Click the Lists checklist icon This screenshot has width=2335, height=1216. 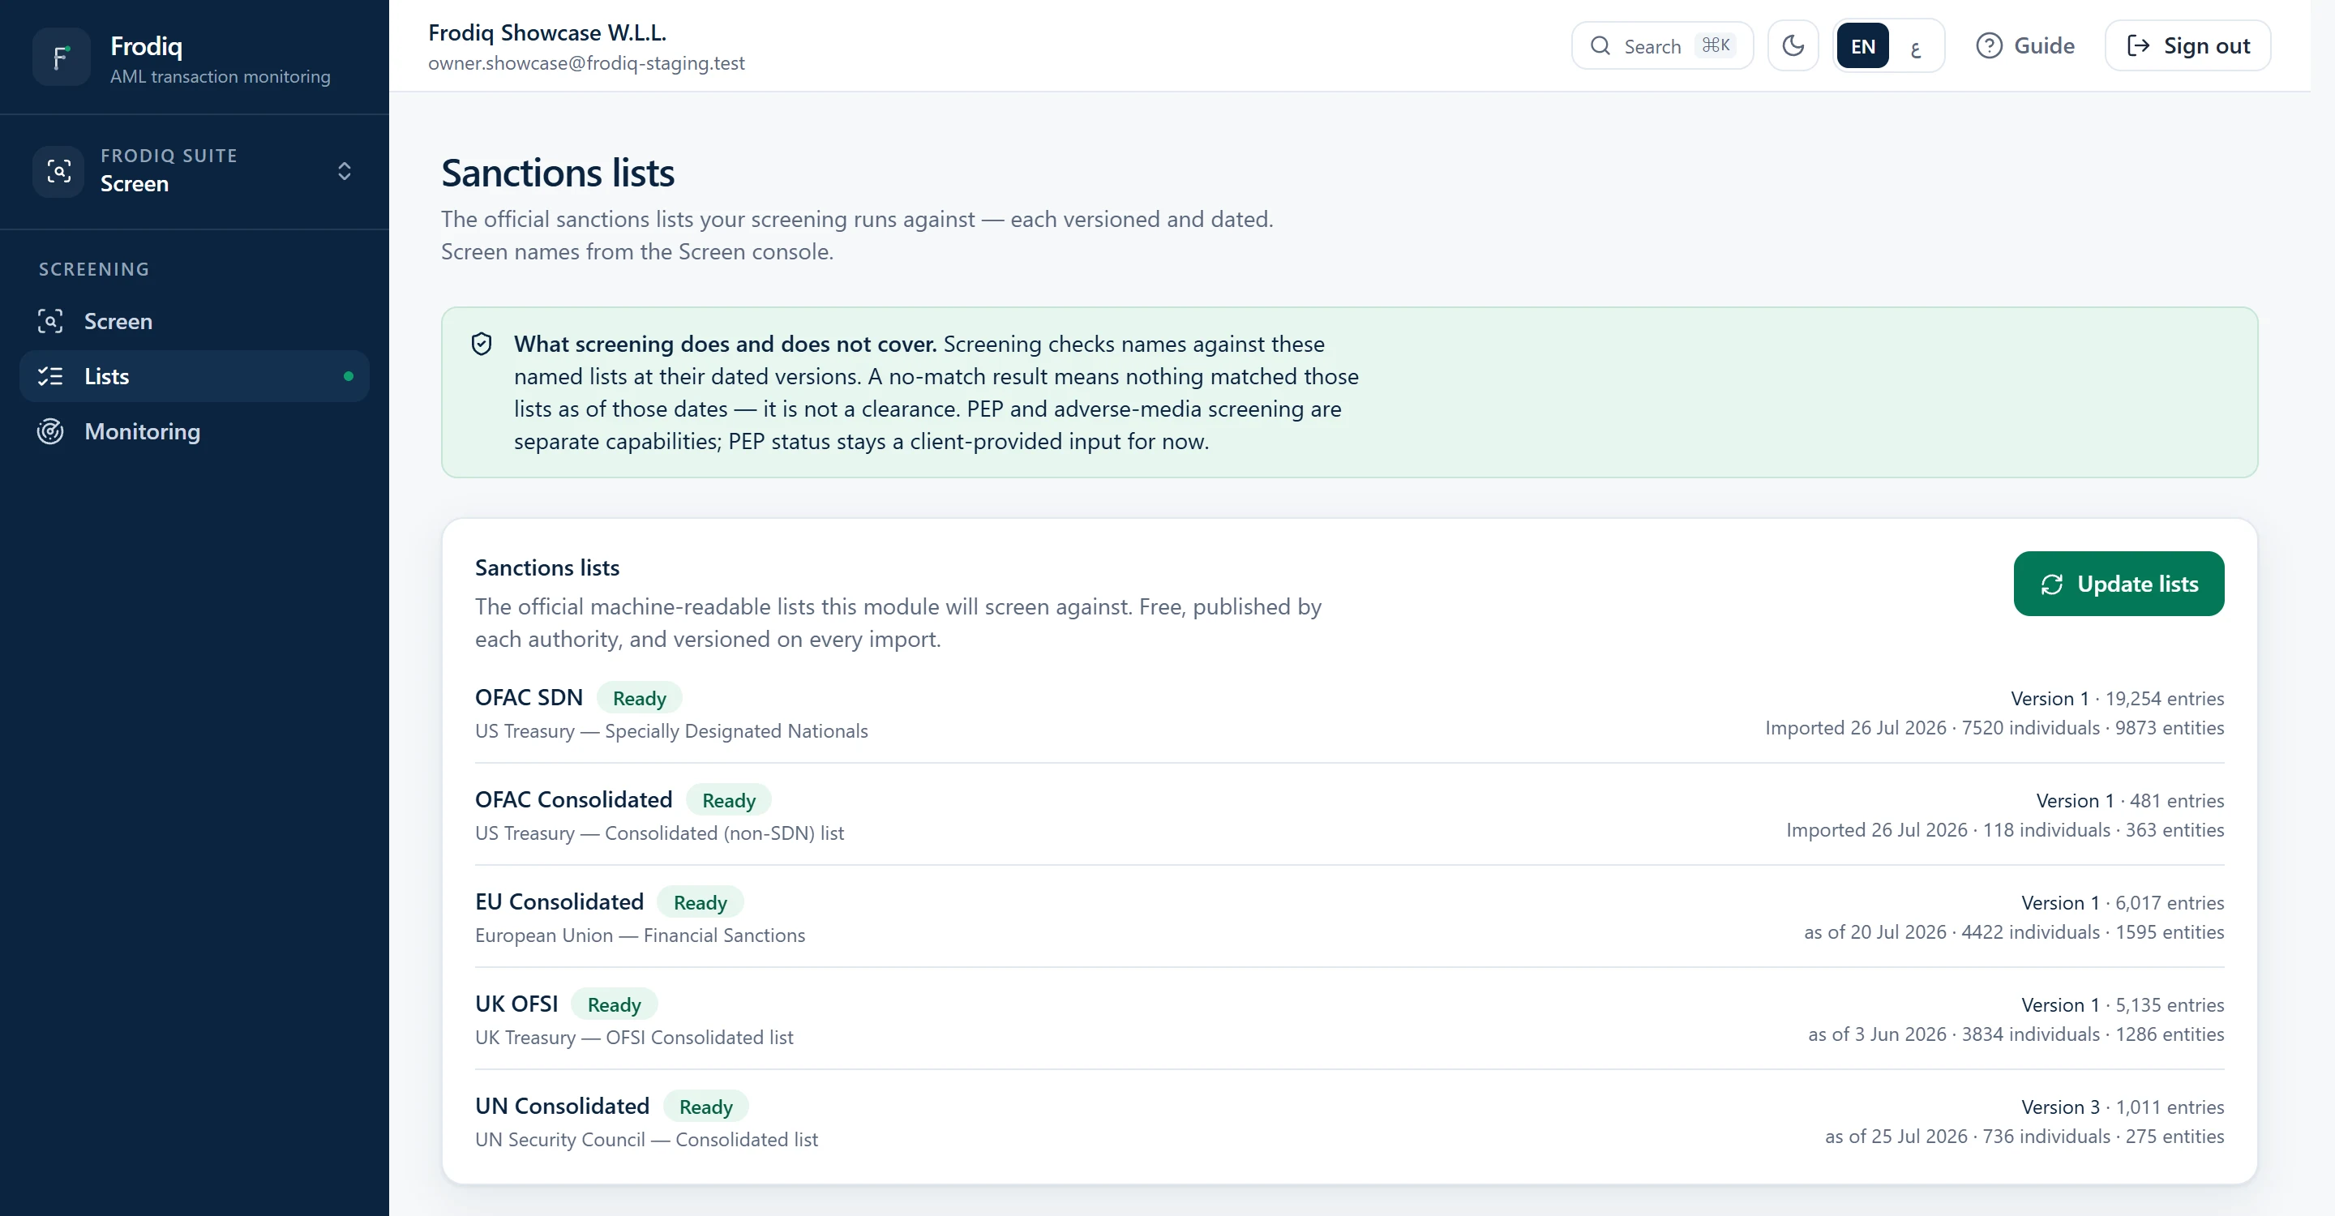49,376
